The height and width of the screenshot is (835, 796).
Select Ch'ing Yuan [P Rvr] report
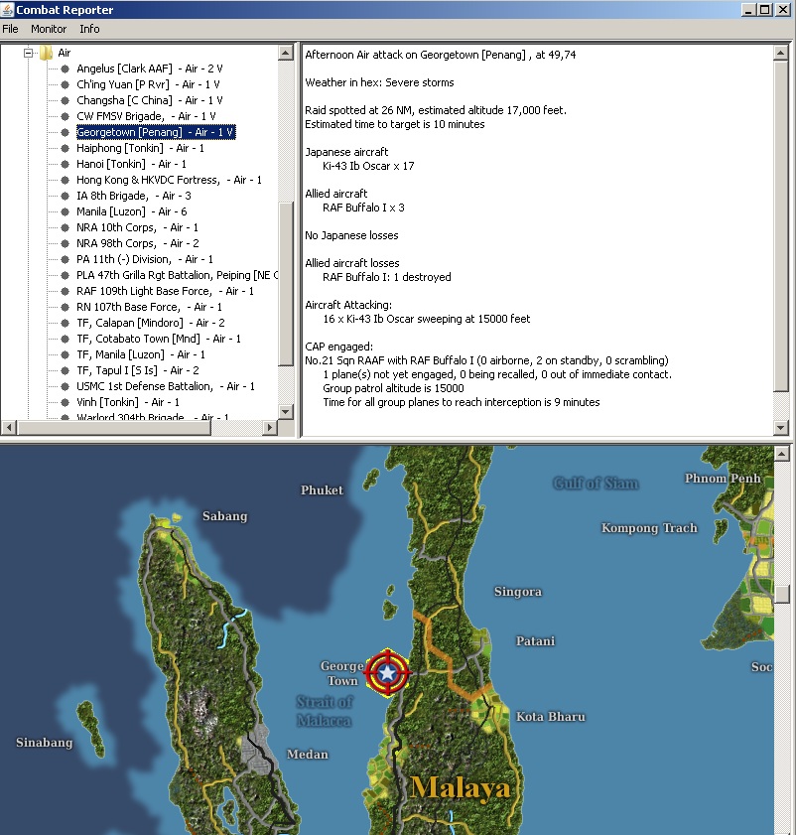[x=148, y=84]
